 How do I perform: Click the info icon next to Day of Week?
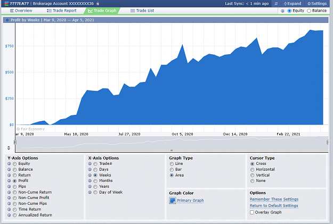coord(90,192)
